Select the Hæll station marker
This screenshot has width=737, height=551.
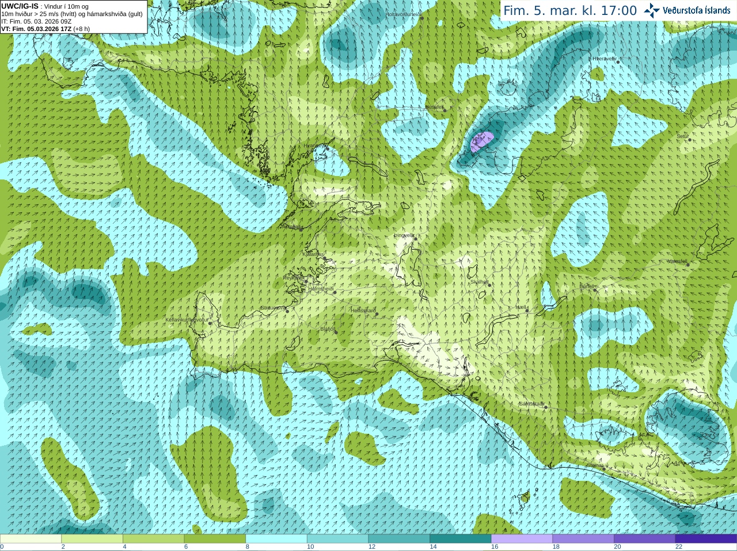[x=527, y=311]
